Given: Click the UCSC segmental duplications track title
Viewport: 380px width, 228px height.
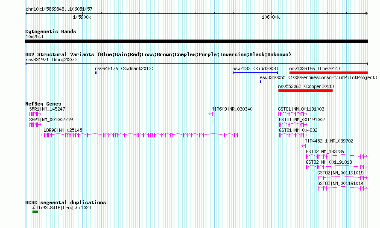Looking at the screenshot, I should [66, 202].
